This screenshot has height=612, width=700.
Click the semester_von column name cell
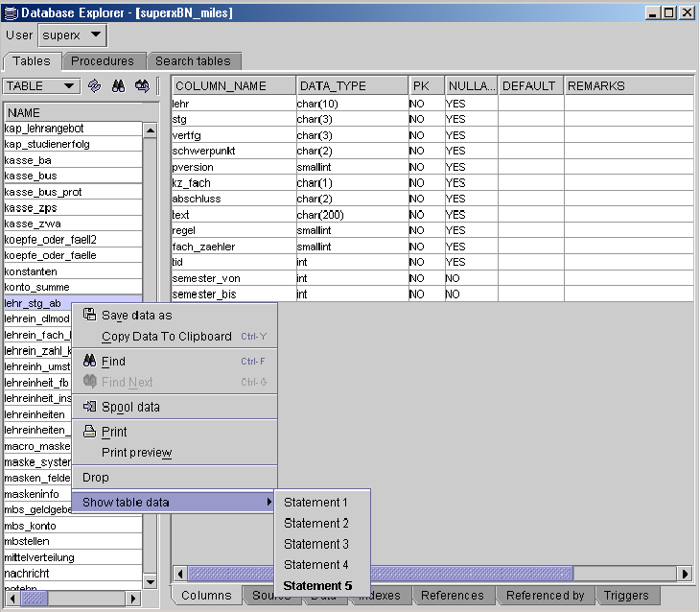click(234, 278)
